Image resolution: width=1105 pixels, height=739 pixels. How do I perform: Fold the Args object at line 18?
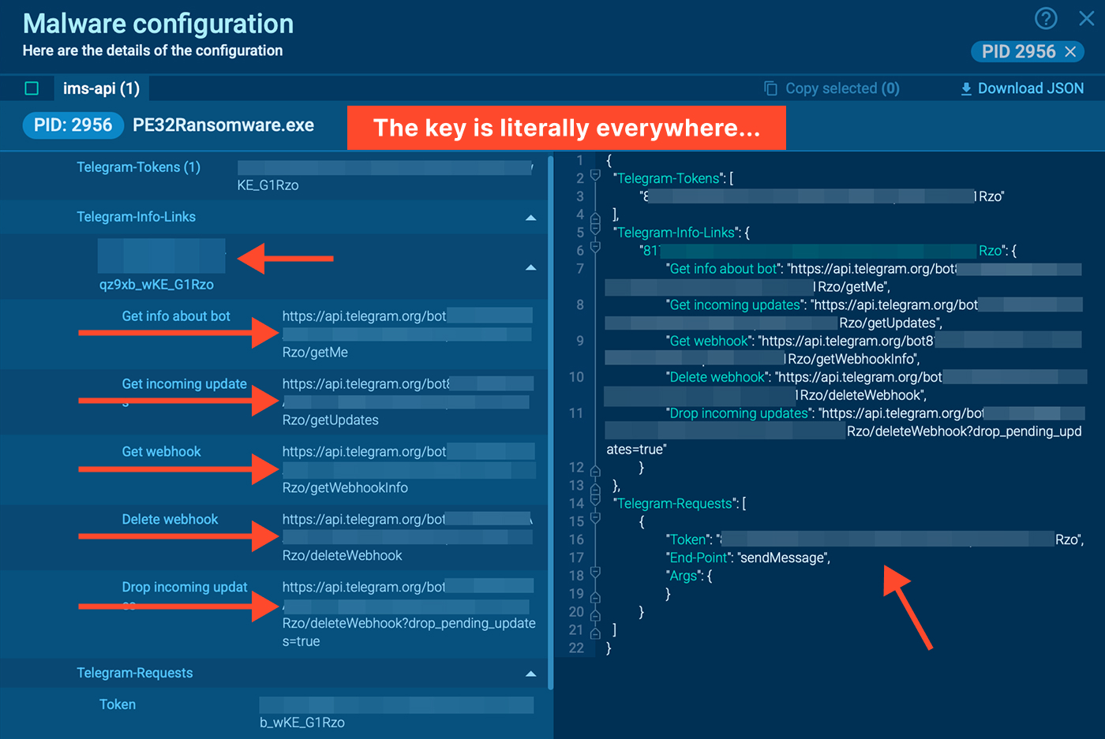[596, 572]
